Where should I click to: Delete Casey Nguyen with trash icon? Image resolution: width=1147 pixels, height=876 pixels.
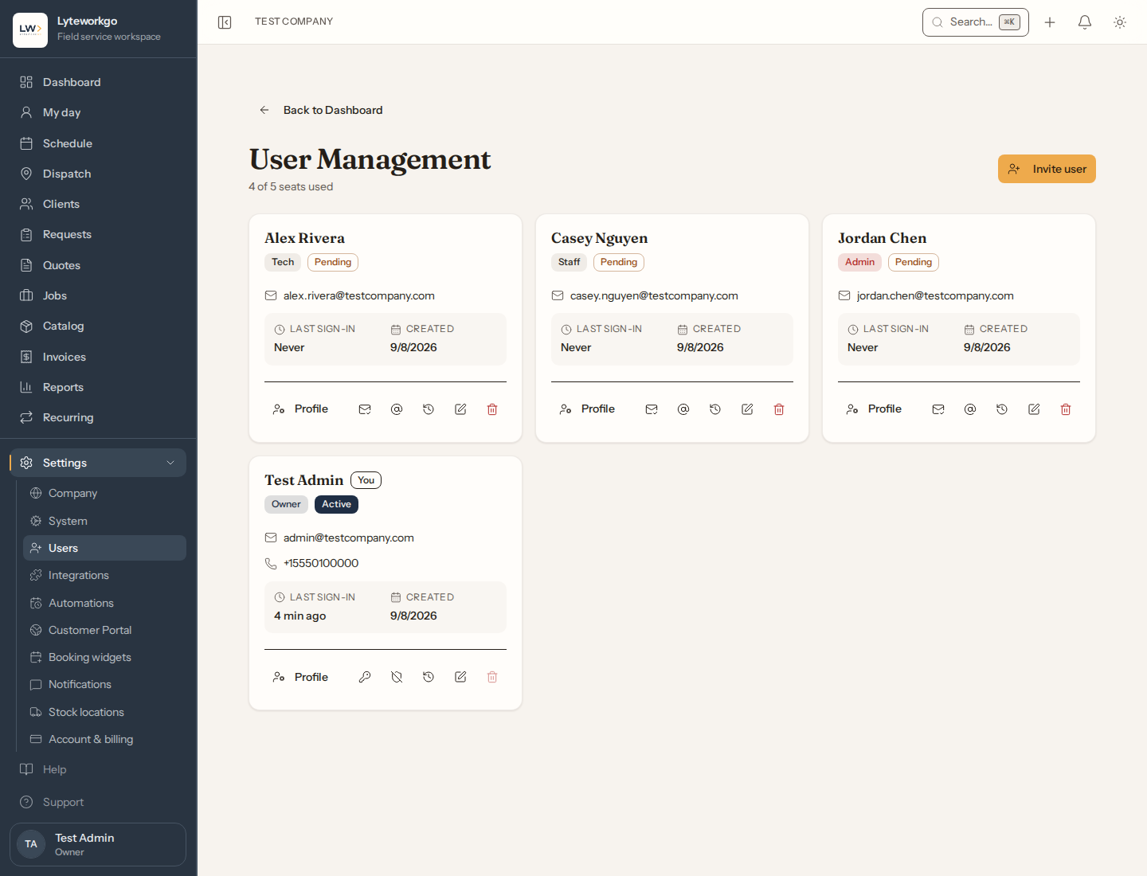(x=779, y=409)
